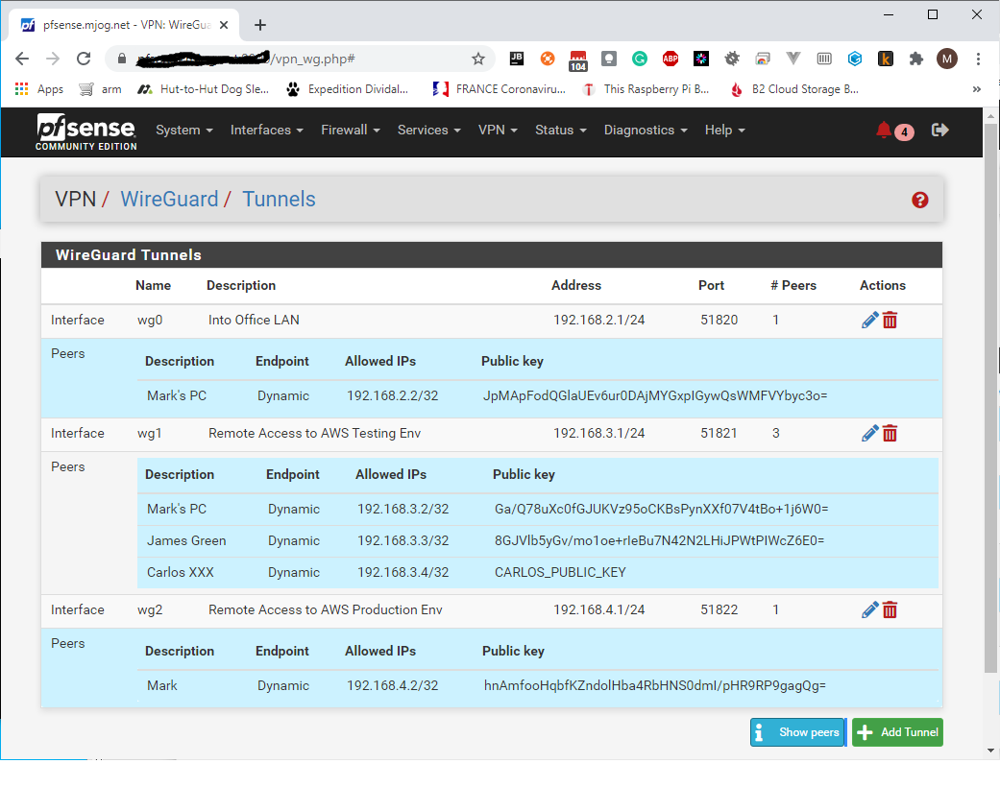This screenshot has height=811, width=1000.
Task: Click the Show peers button
Action: [x=798, y=732]
